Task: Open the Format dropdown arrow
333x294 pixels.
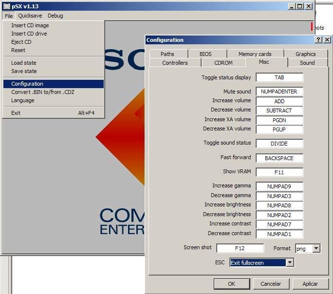Action: tap(316, 248)
